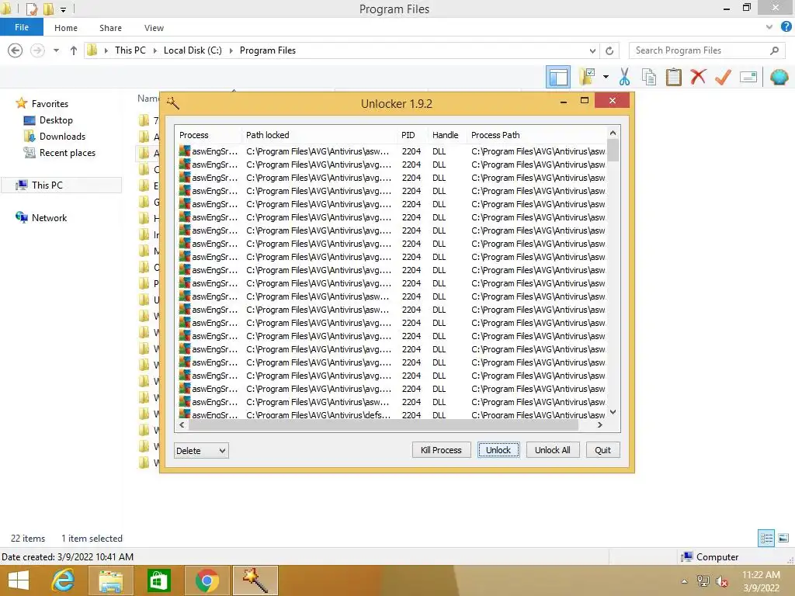
Task: Expand address bar history dropdown
Action: coord(592,50)
